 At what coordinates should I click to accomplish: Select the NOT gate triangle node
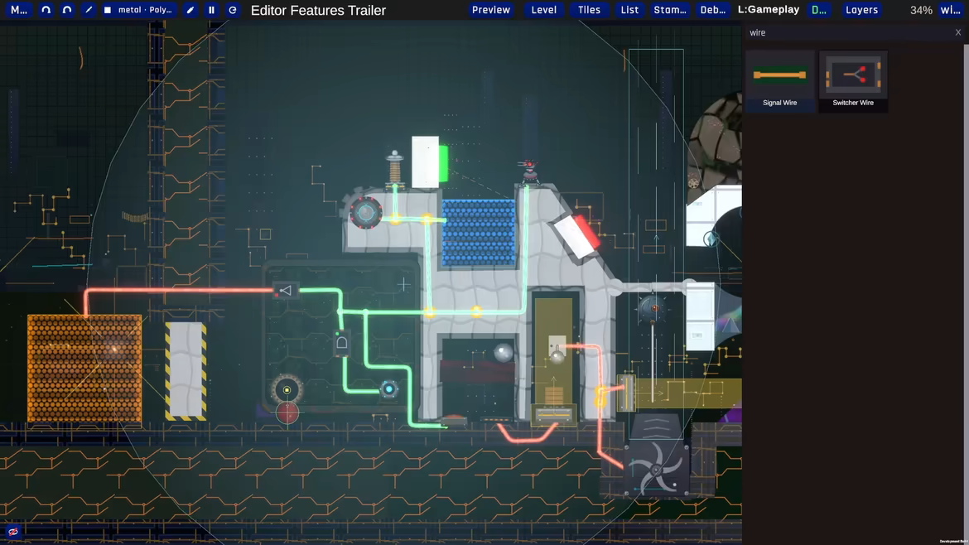point(285,291)
